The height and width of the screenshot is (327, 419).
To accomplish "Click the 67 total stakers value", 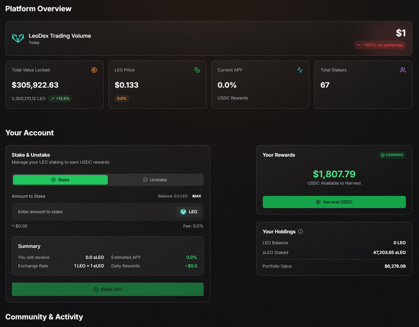I will [325, 85].
